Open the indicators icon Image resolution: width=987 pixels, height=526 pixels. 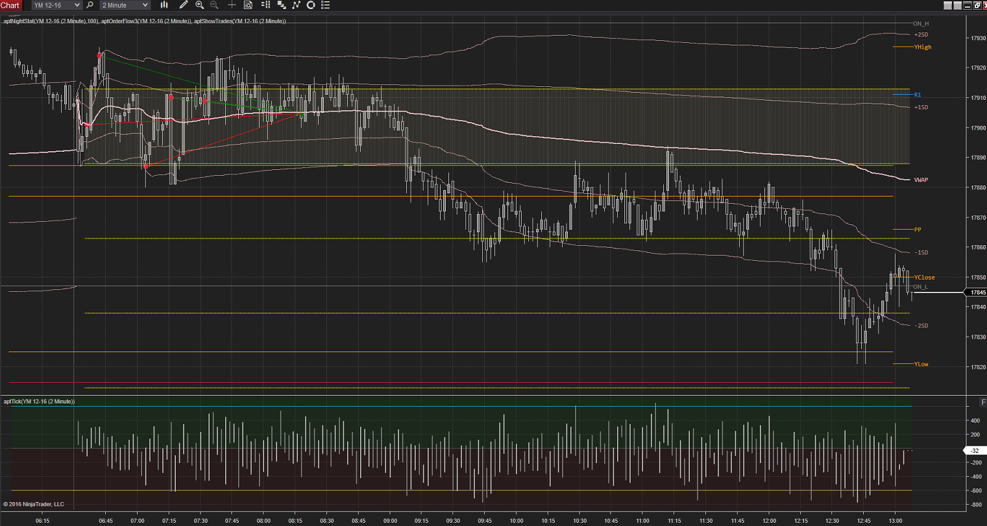tap(296, 5)
